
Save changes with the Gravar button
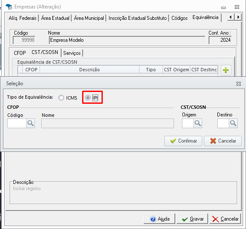[x=193, y=219]
